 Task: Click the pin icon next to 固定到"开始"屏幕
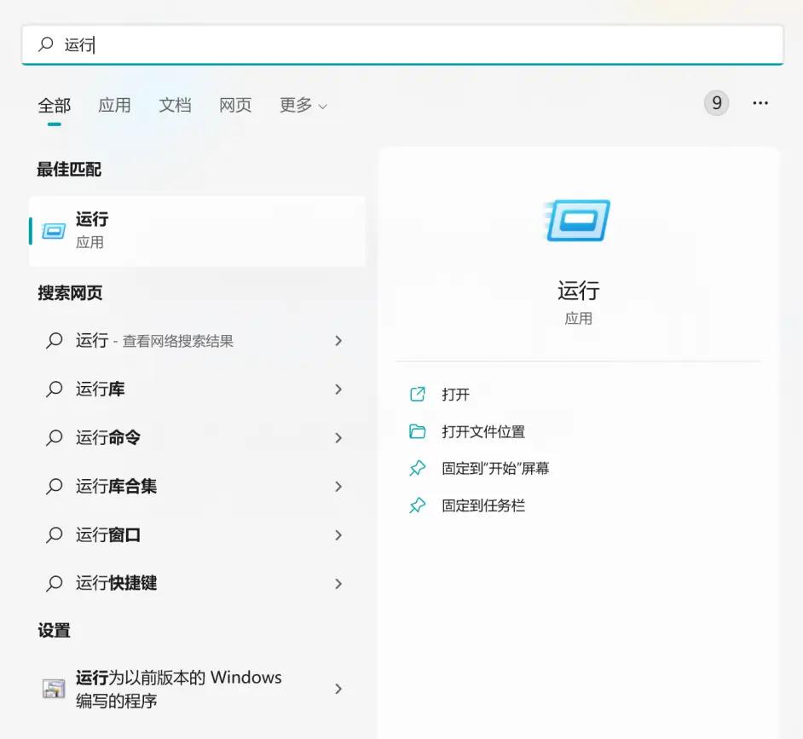(417, 468)
